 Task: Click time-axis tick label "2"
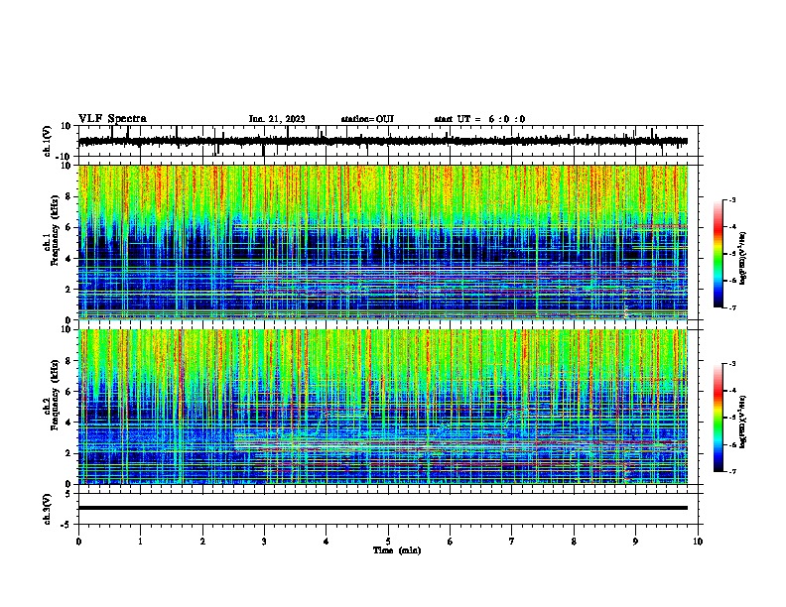click(x=202, y=542)
